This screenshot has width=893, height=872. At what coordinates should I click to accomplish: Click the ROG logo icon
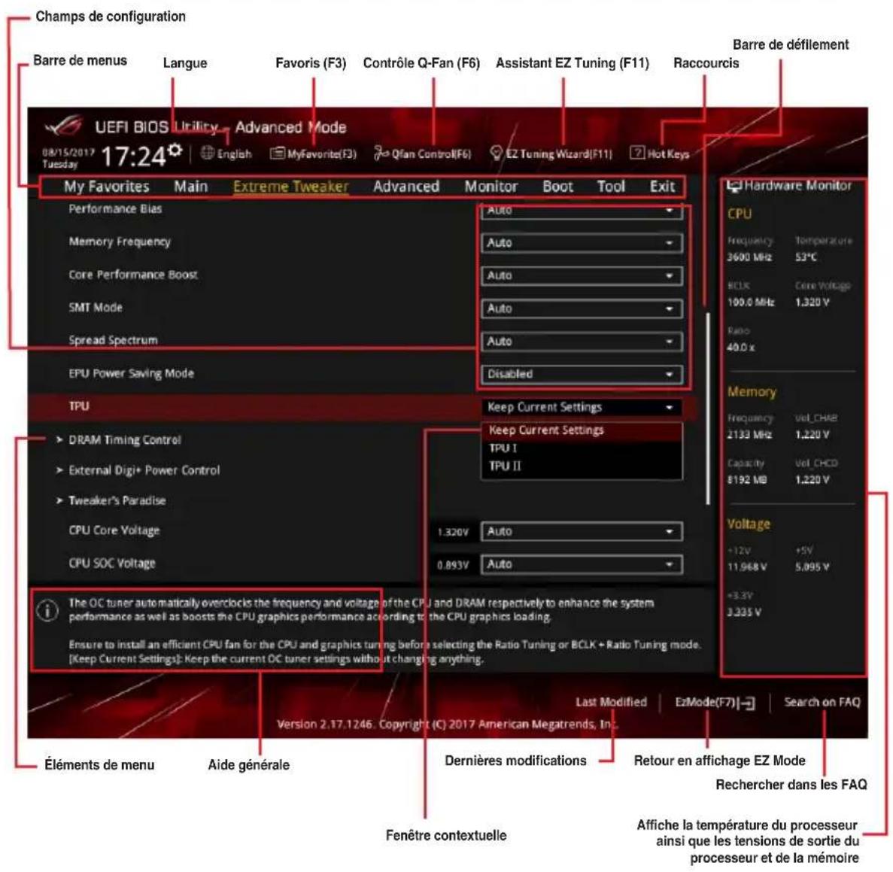tap(64, 126)
